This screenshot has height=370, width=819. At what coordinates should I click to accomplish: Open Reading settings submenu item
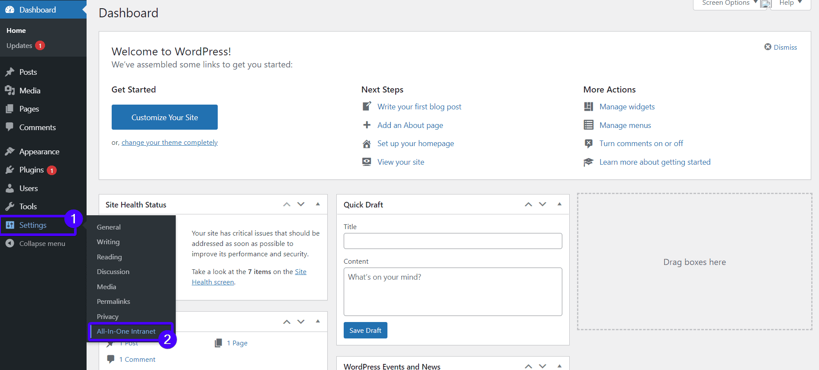pyautogui.click(x=109, y=257)
